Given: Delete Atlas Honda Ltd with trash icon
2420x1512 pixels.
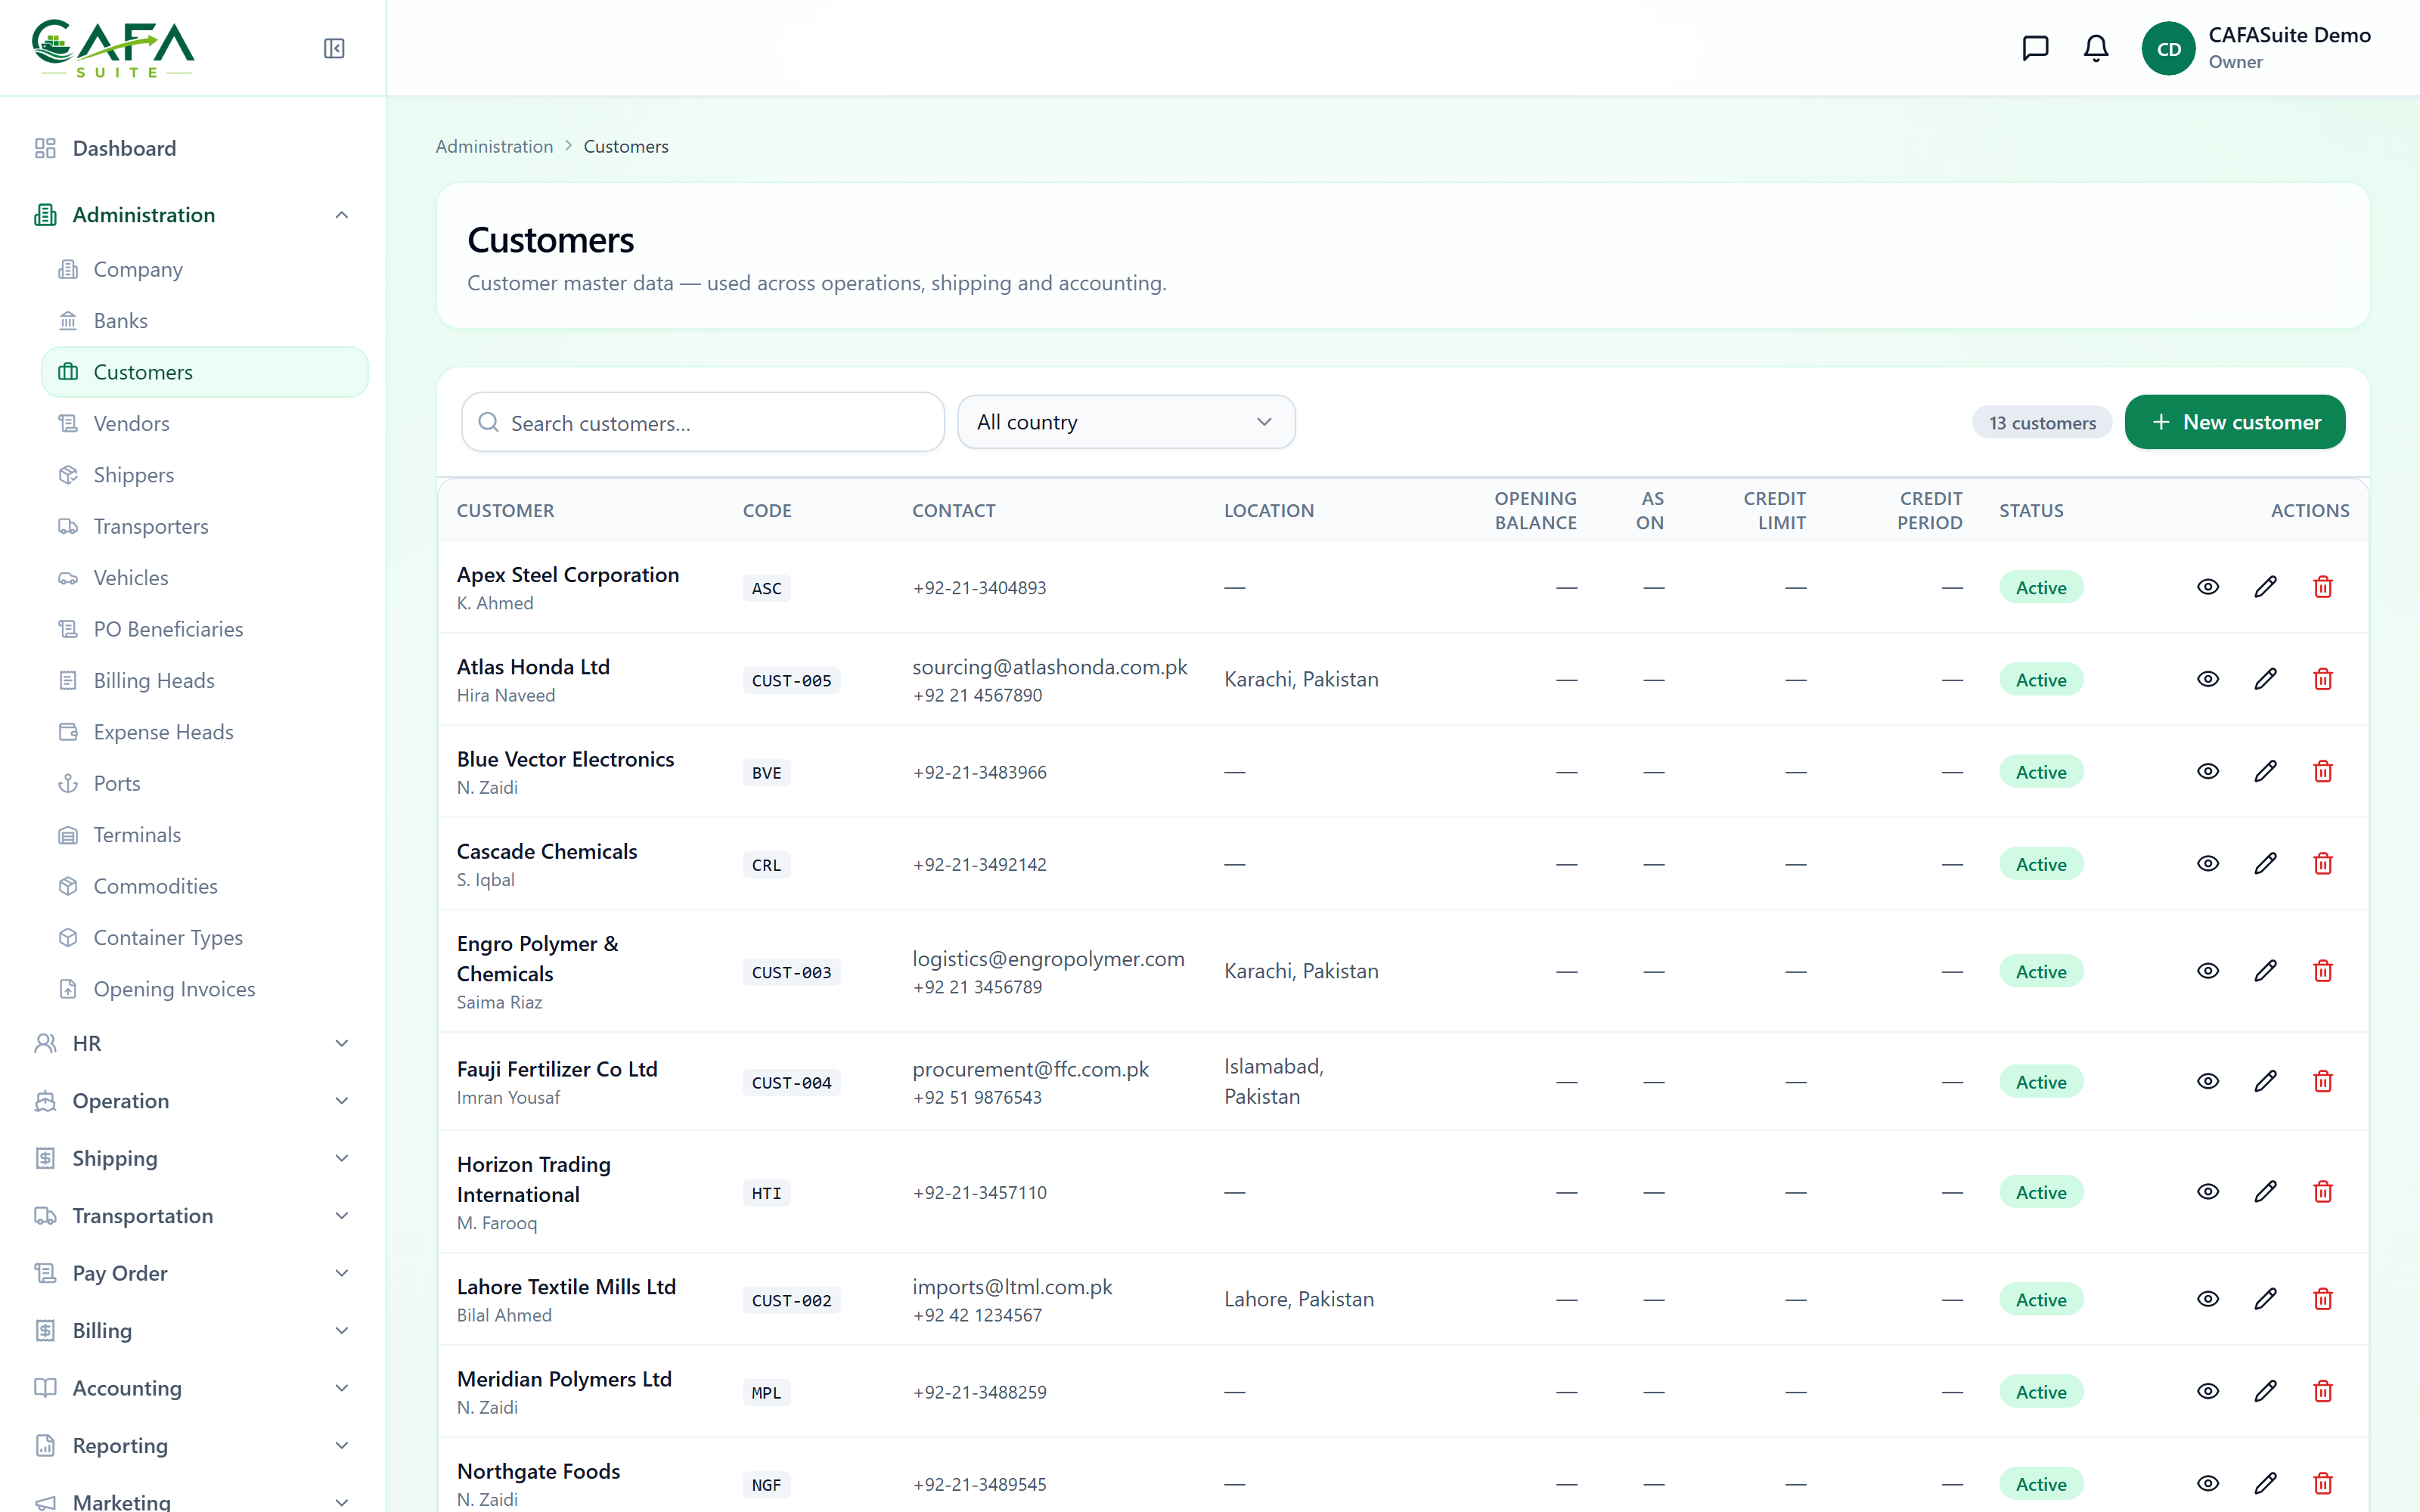Looking at the screenshot, I should 2323,679.
